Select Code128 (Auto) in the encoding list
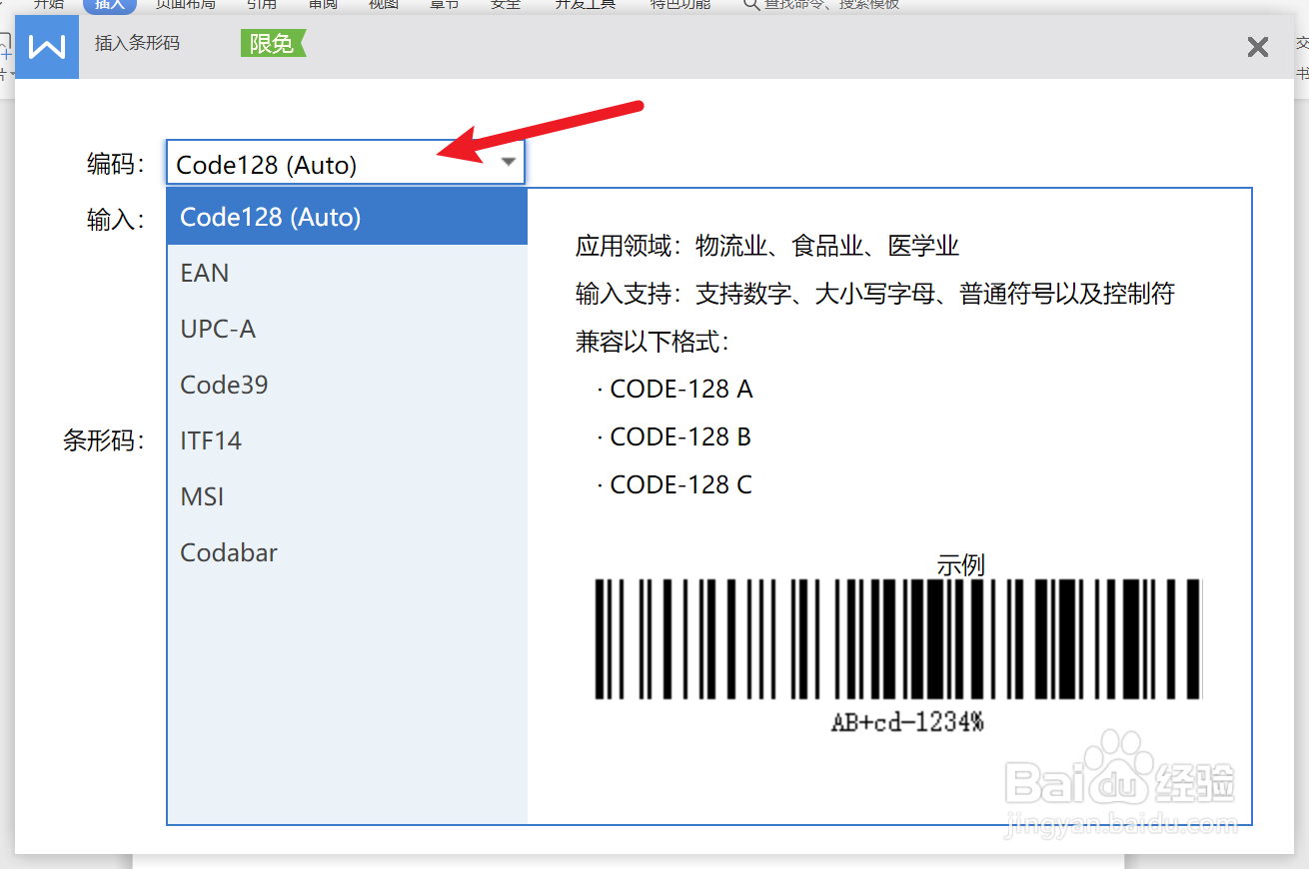The height and width of the screenshot is (869, 1309). pyautogui.click(x=347, y=217)
